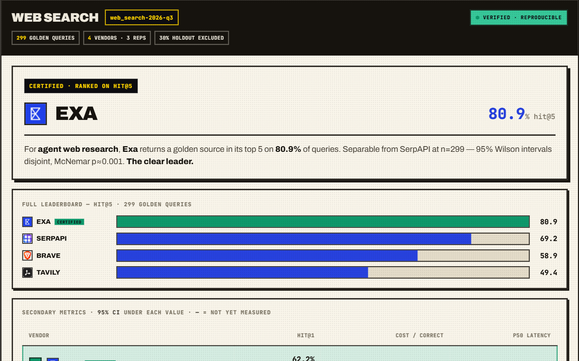This screenshot has width=579, height=361.
Task: Click the 80.9% hit@5 headline score
Action: (522, 114)
